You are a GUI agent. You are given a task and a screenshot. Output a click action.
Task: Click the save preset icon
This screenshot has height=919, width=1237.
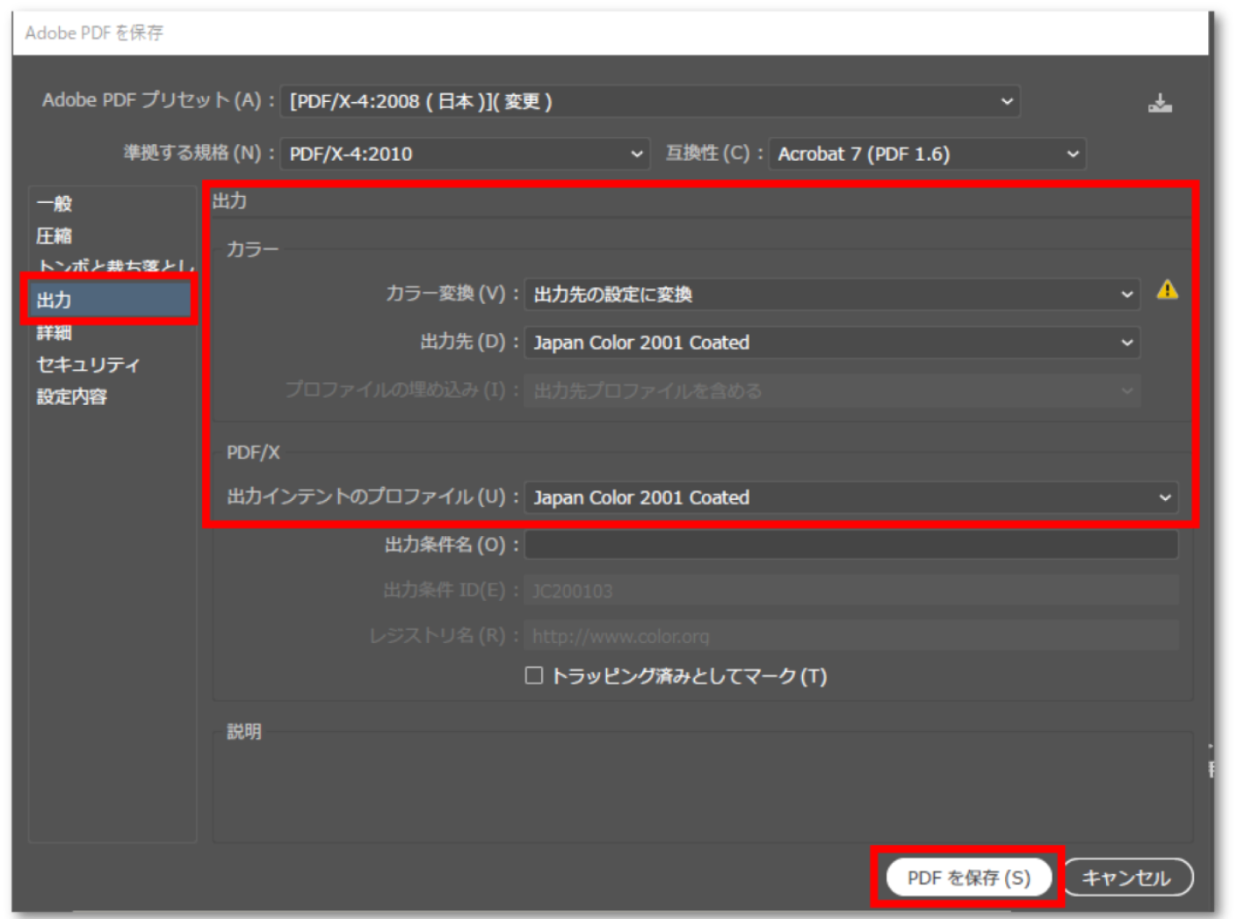pyautogui.click(x=1161, y=102)
